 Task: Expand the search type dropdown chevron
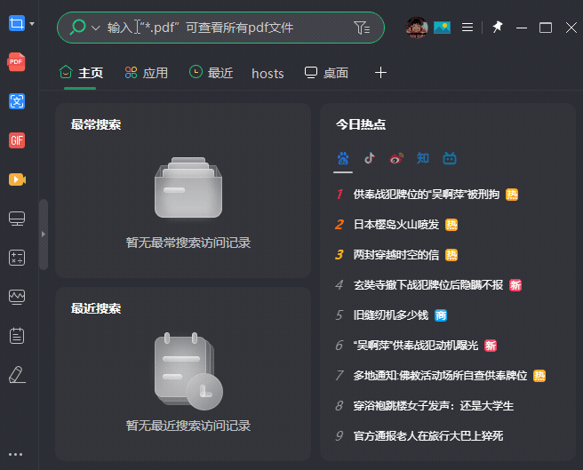coord(95,28)
